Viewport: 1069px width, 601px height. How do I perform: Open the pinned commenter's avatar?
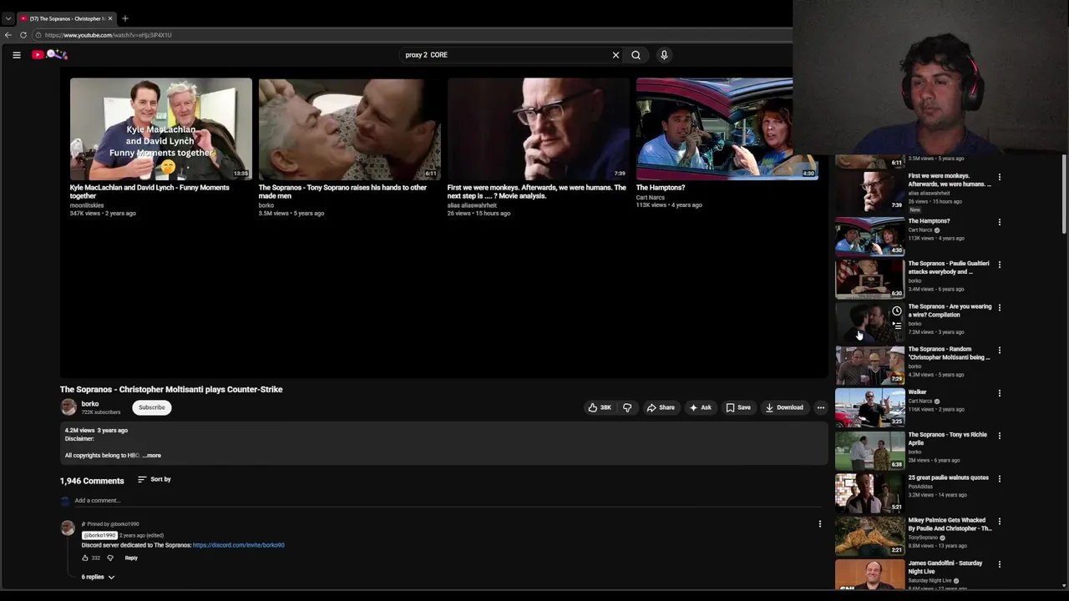pyautogui.click(x=68, y=528)
